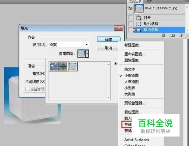The width and height of the screenshot is (189, 146).
Task: Toggle history brush source box for 矩形选框
Action: click(x=130, y=24)
